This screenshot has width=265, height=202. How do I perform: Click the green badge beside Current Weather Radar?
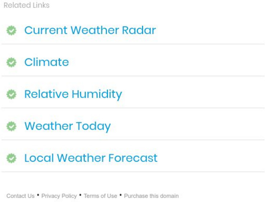coord(11,30)
